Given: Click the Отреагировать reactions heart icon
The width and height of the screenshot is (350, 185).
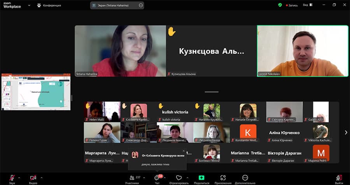Looking at the screenshot, I should coord(179,178).
